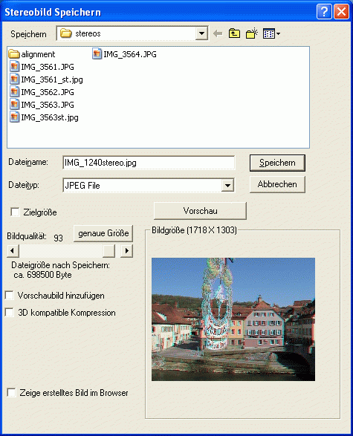The image size is (353, 436).
Task: Click the Vorschau preview button
Action: (x=200, y=211)
